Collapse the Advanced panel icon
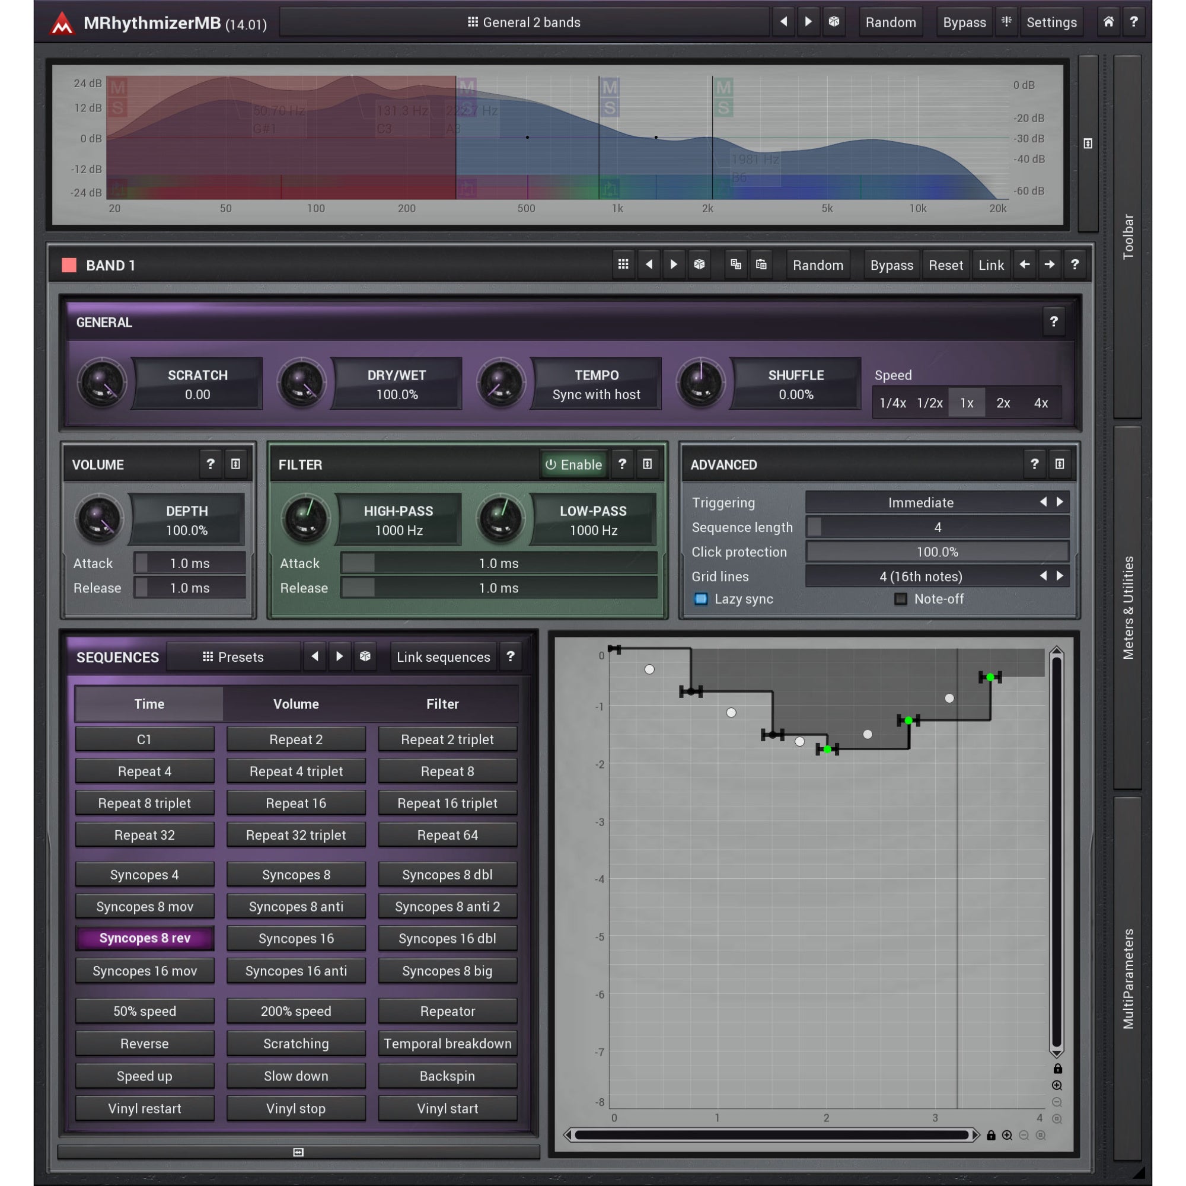 [1060, 464]
